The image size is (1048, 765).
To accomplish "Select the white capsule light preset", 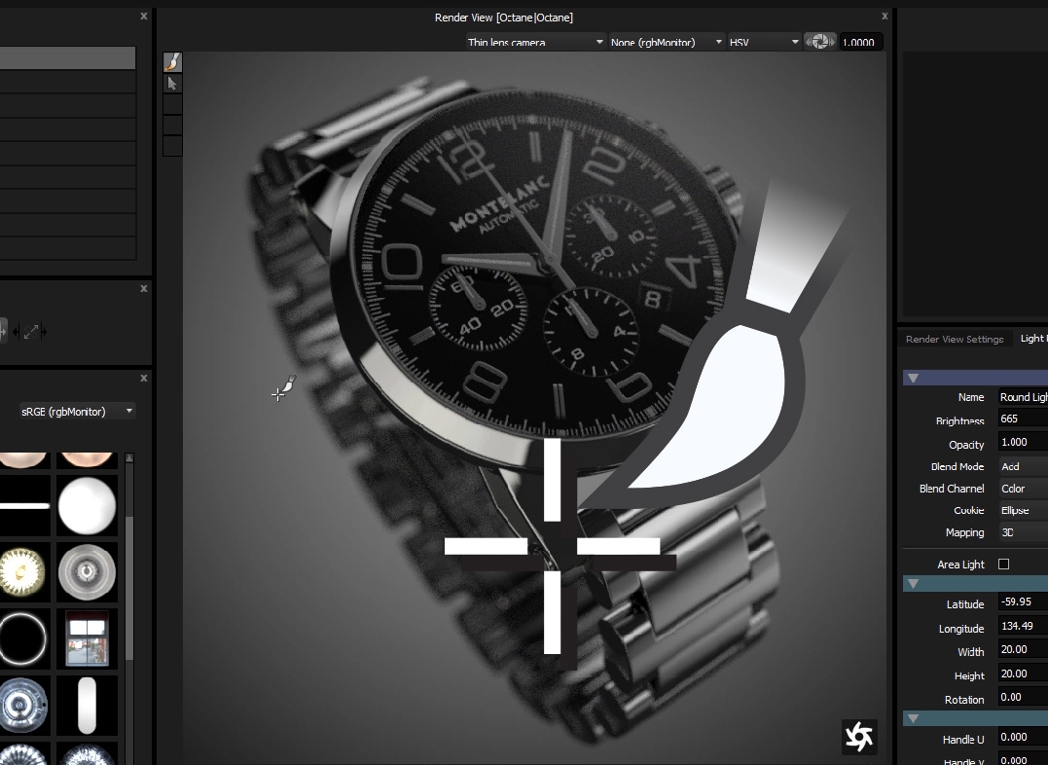I will point(87,705).
